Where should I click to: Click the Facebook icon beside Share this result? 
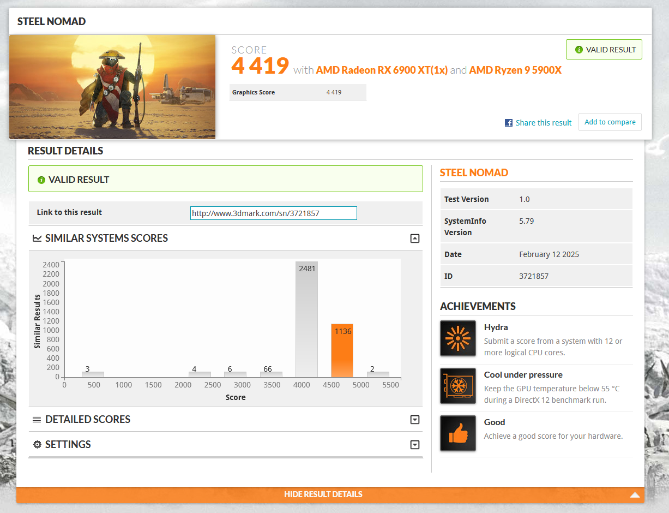point(508,123)
